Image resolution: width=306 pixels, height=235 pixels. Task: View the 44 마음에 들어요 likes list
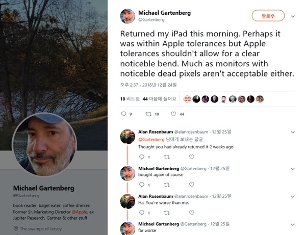[160, 98]
